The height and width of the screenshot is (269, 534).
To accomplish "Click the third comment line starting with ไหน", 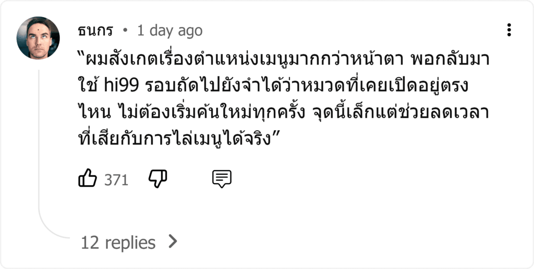I will (284, 112).
